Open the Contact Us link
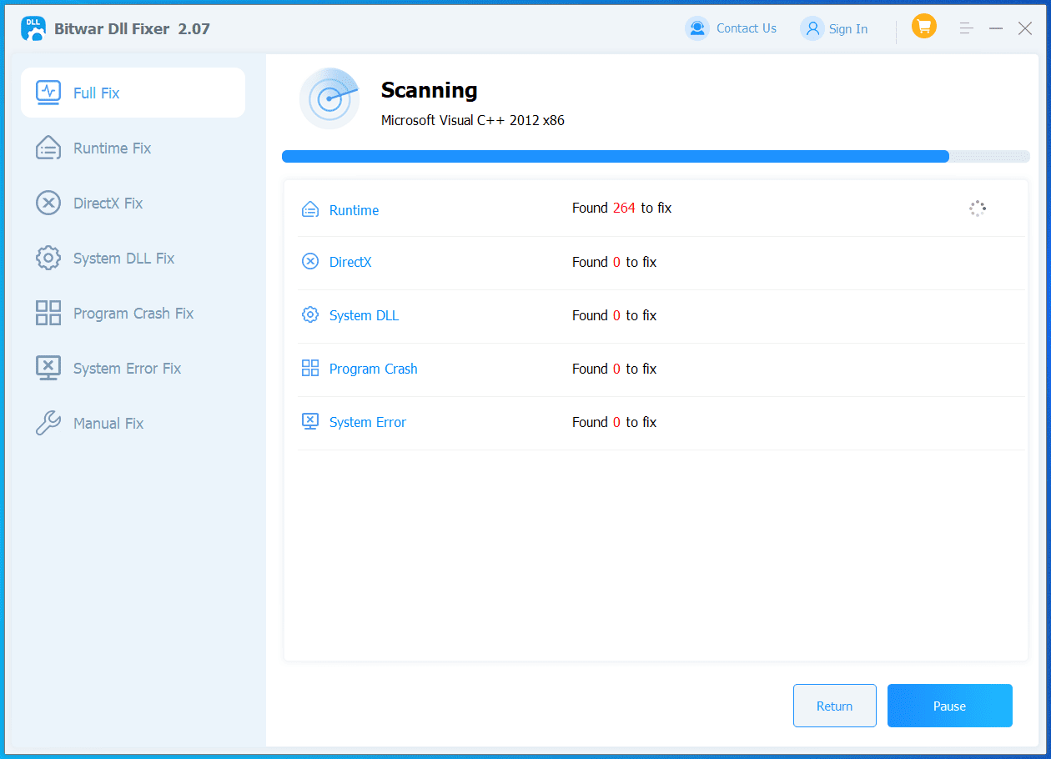 point(746,28)
